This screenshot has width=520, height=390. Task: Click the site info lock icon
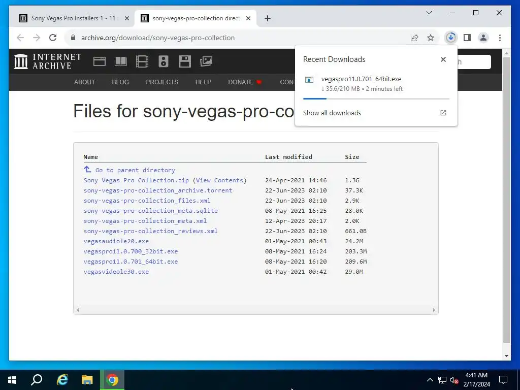pyautogui.click(x=73, y=38)
